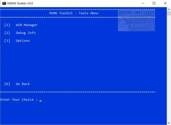This screenshot has height=125, width=171.
Task: Click the Options menu entry
Action: click(x=23, y=41)
